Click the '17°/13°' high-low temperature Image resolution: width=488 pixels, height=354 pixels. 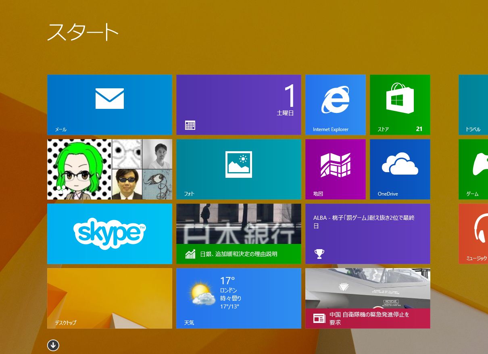(x=229, y=306)
